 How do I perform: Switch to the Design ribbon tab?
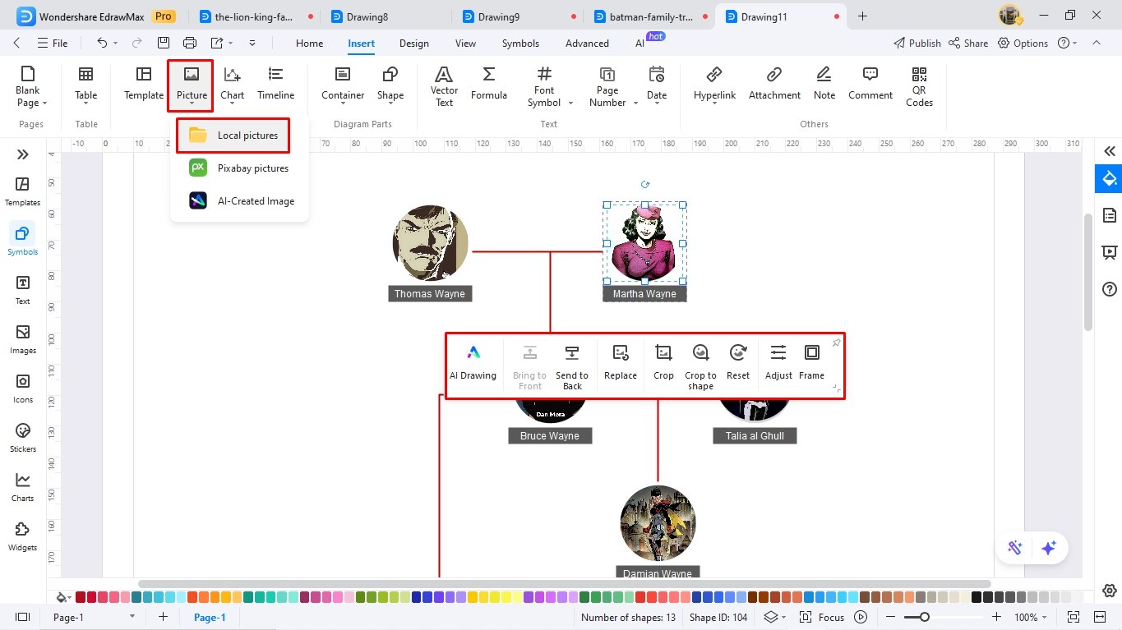(414, 44)
